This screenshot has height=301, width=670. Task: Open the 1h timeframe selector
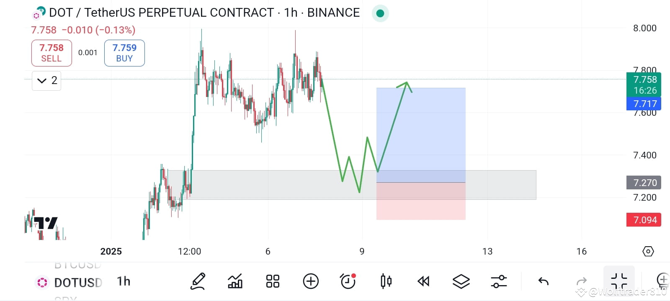(x=123, y=281)
